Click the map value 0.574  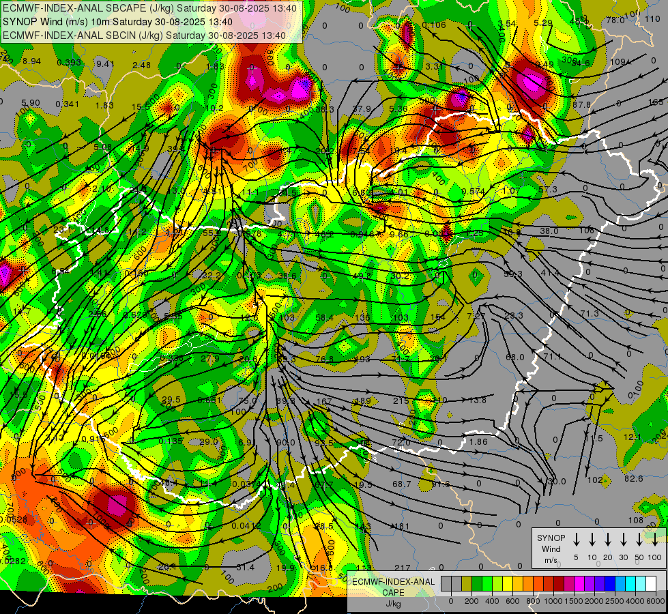point(473,191)
